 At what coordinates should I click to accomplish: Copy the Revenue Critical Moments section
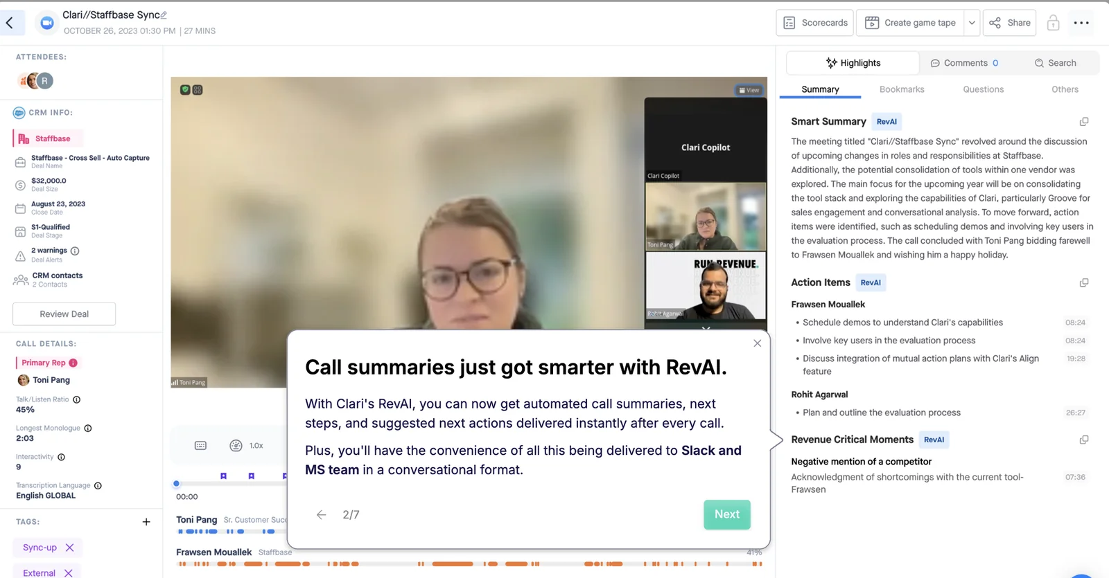click(1084, 440)
